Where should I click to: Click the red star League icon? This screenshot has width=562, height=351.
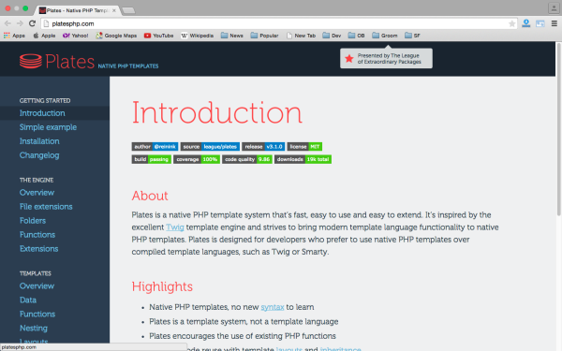[349, 58]
